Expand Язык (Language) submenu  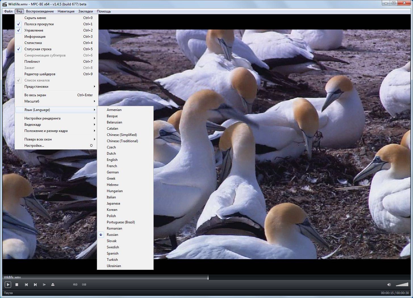tap(57, 110)
